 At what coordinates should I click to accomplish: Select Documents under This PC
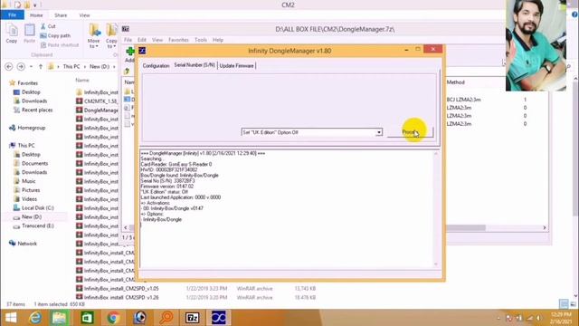click(34, 163)
